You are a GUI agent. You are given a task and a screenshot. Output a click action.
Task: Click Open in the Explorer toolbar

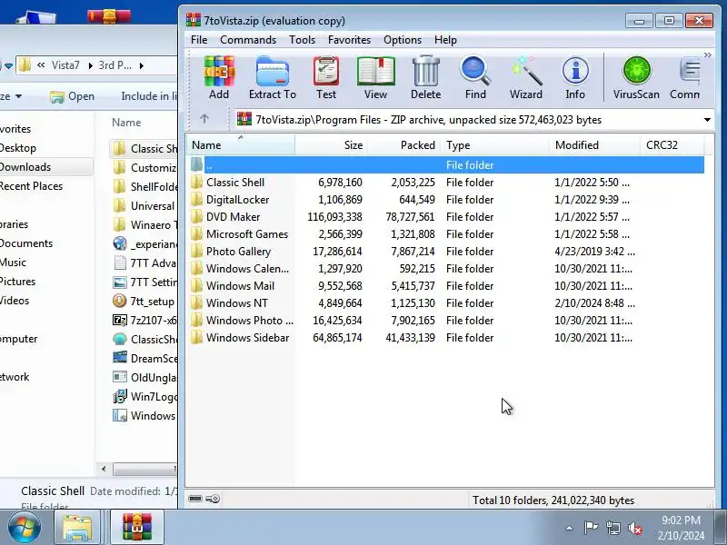pos(73,96)
